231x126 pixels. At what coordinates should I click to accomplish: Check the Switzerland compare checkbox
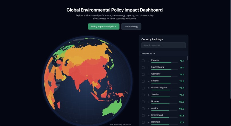tap(143, 116)
